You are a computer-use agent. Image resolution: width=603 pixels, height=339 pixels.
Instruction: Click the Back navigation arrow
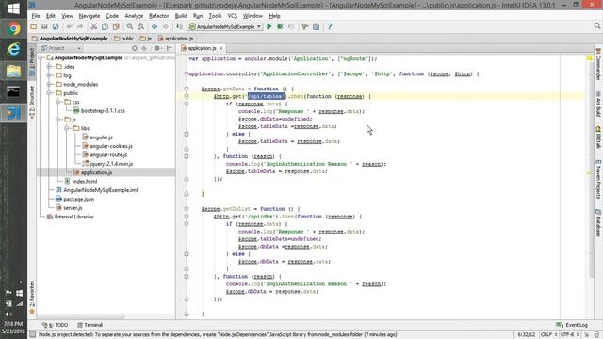tap(155, 27)
